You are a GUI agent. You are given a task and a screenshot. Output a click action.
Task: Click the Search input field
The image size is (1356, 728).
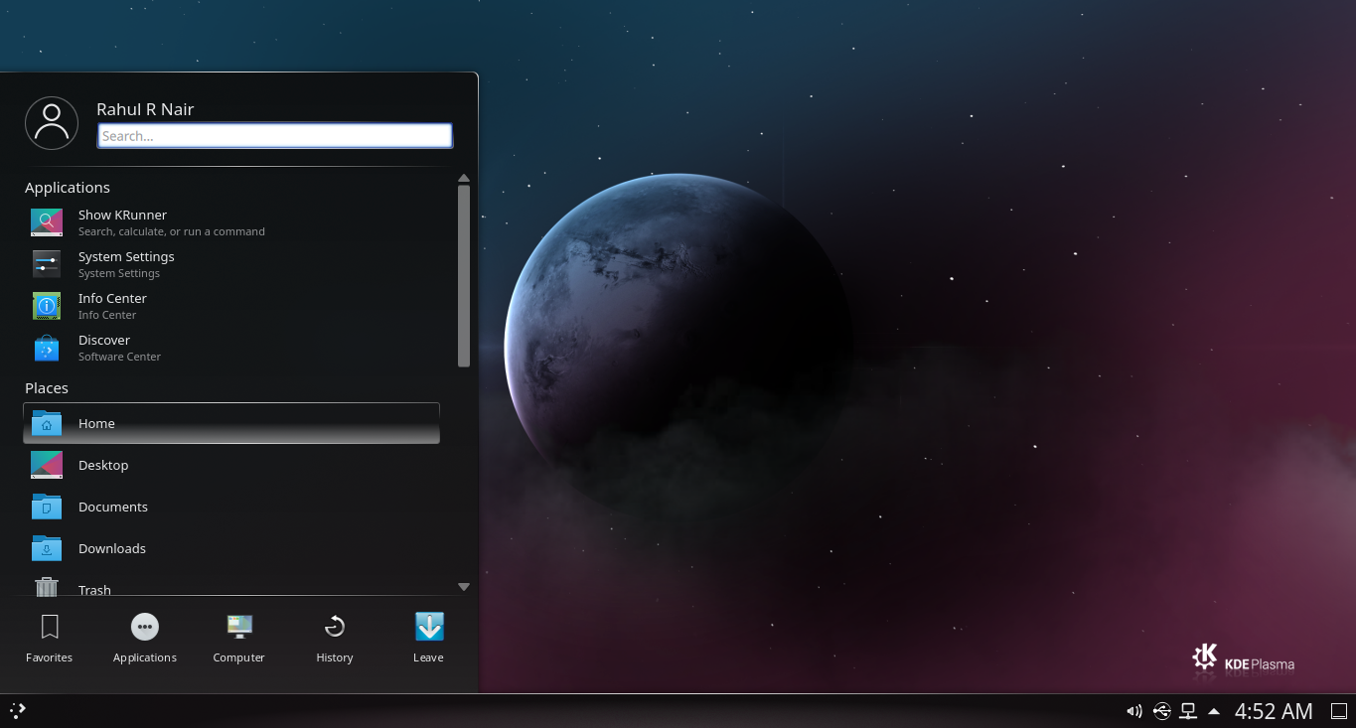(274, 136)
